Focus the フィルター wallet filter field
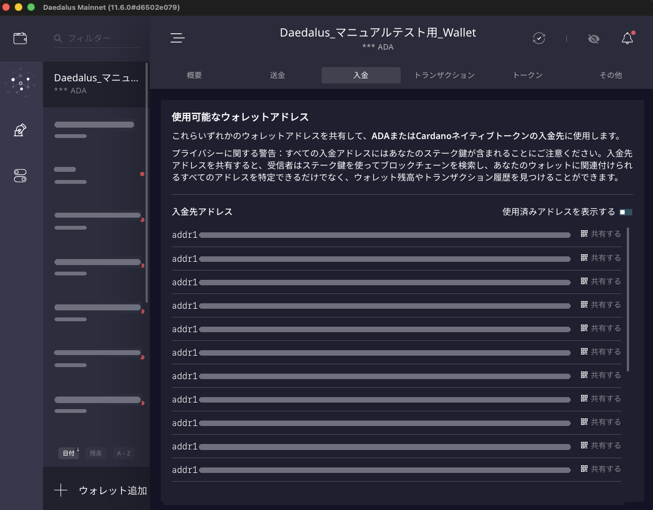 [x=96, y=38]
